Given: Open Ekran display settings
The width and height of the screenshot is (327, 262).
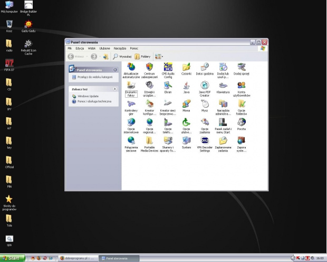Looking at the screenshot, I should 168,87.
